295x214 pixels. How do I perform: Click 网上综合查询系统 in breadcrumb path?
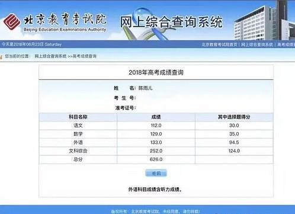[x=50, y=56]
